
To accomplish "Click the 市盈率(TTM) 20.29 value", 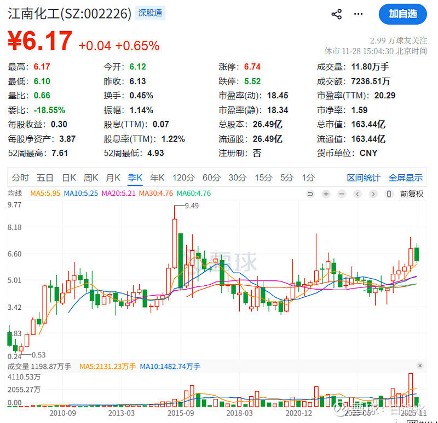I will pyautogui.click(x=385, y=96).
